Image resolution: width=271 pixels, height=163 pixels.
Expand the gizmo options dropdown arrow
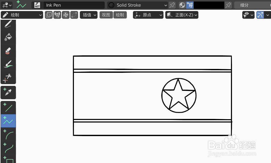pyautogui.click(x=268, y=15)
